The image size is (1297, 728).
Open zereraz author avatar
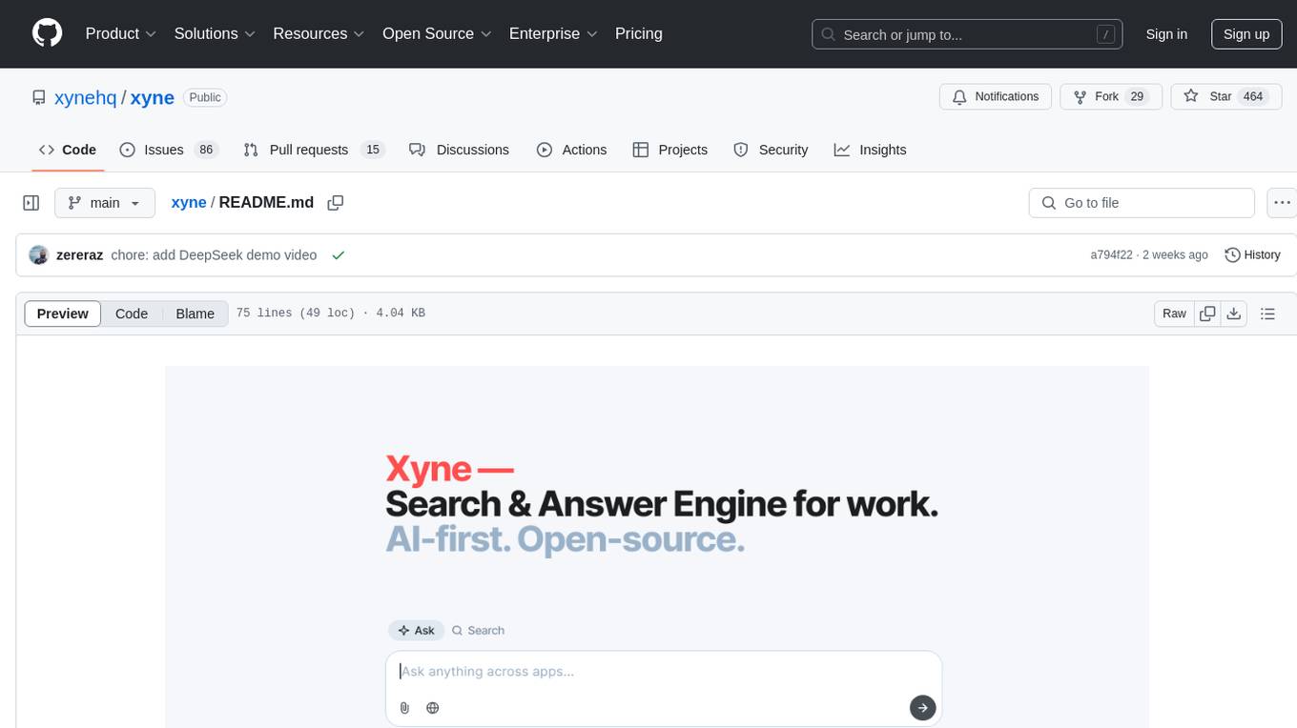(x=39, y=255)
